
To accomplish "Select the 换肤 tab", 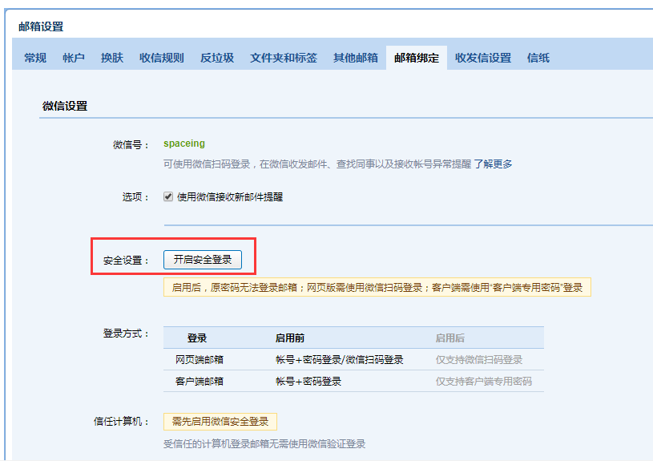I will pyautogui.click(x=112, y=58).
